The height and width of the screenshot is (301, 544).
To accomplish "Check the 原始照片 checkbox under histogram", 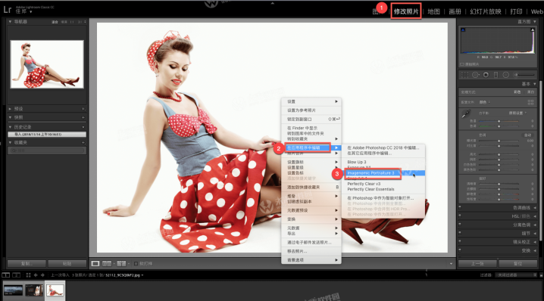I will [x=462, y=64].
